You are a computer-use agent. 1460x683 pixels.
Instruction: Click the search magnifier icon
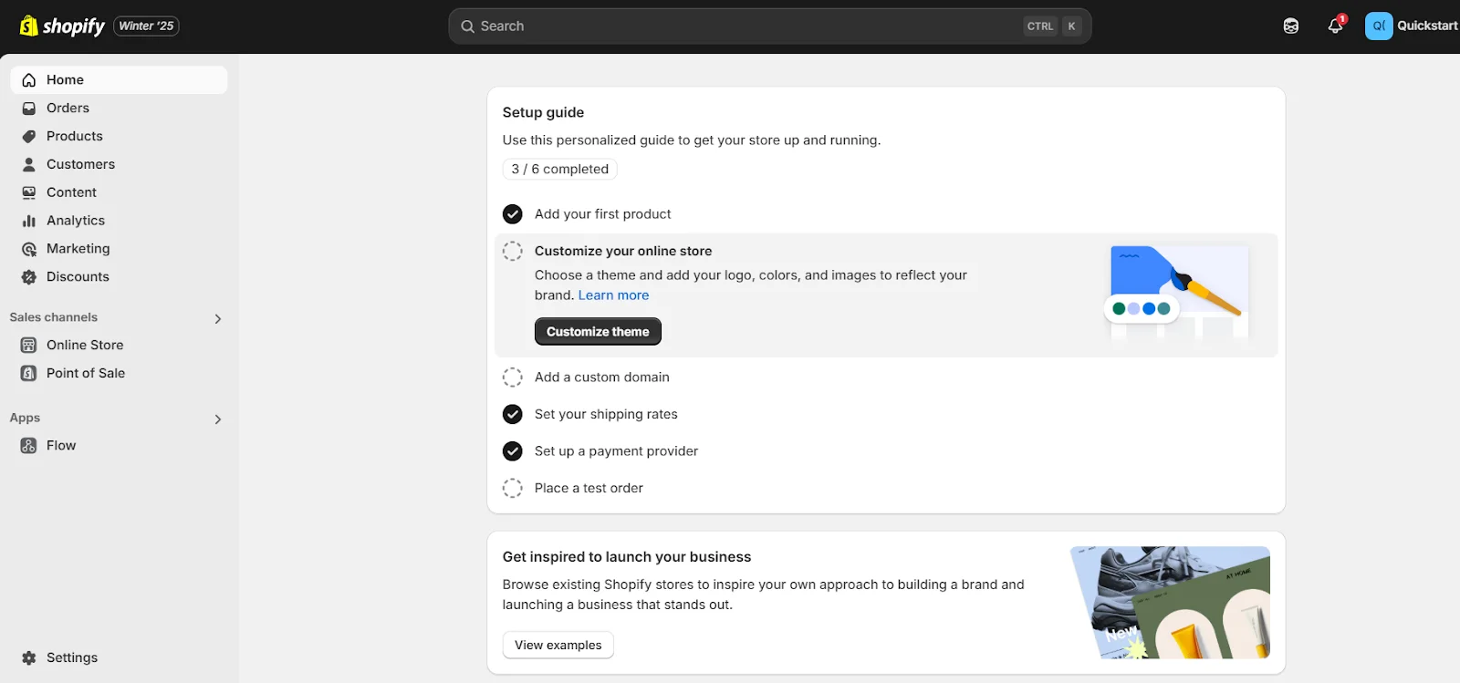pyautogui.click(x=468, y=26)
